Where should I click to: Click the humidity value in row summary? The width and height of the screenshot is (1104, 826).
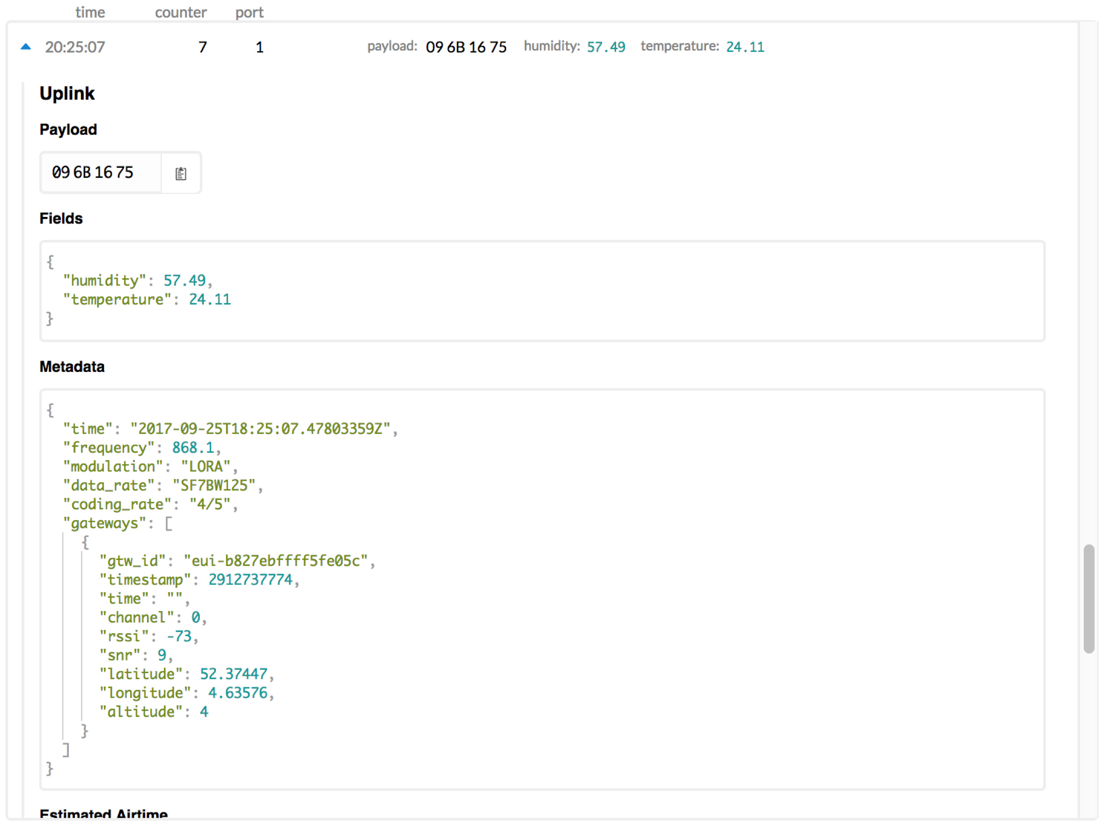[x=605, y=47]
